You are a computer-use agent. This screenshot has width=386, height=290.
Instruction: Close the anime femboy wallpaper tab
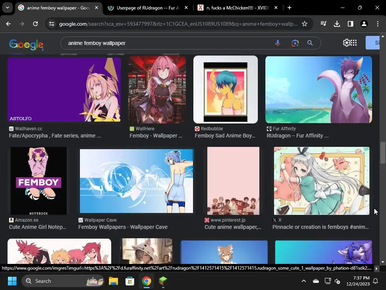click(96, 8)
